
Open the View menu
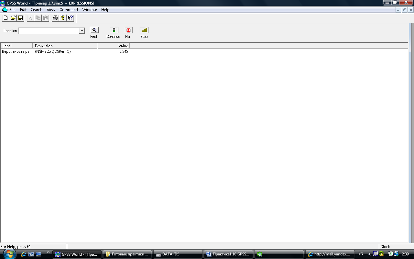(51, 10)
